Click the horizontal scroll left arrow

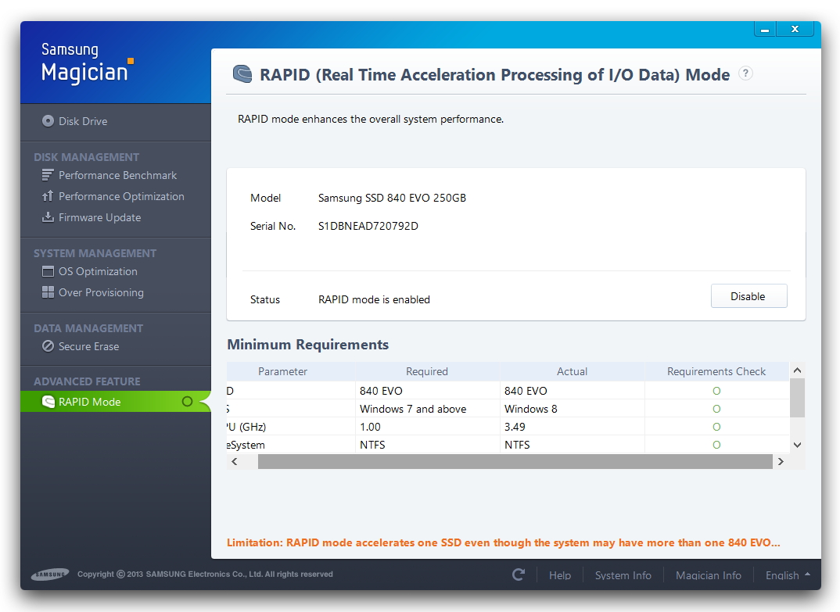pos(234,462)
